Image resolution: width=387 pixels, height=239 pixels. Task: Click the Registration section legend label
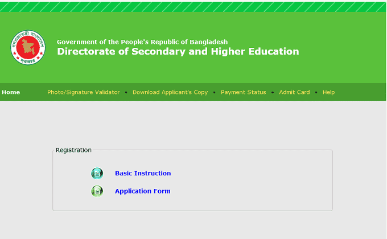tap(73, 150)
